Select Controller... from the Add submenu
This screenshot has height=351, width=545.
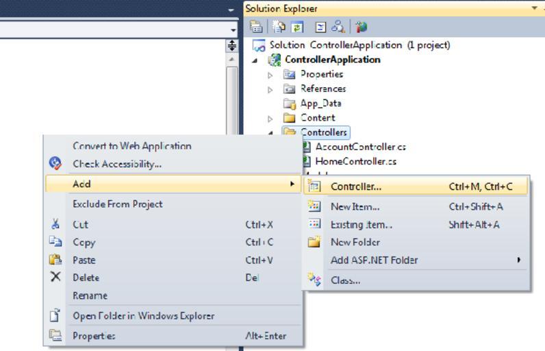[x=356, y=186]
